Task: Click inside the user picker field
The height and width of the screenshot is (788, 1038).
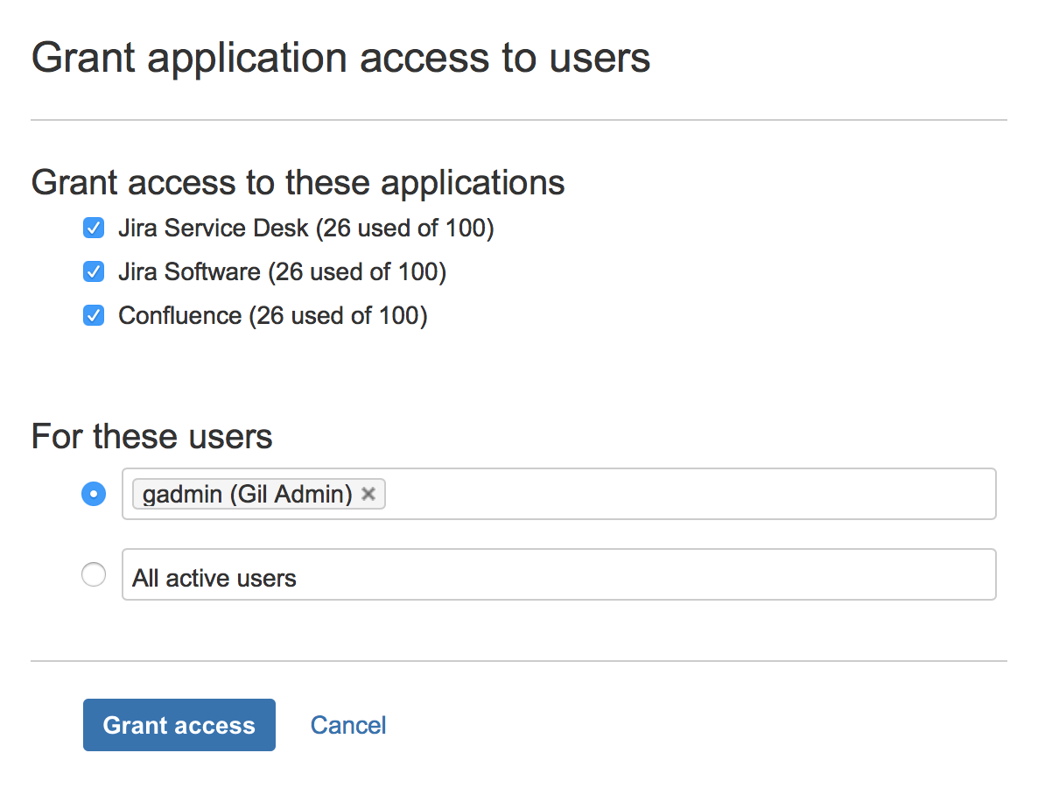Action: (558, 494)
